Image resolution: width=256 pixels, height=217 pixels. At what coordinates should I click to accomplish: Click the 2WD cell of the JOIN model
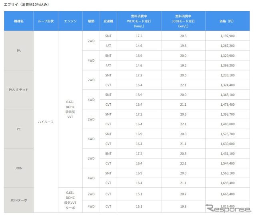tap(91, 159)
